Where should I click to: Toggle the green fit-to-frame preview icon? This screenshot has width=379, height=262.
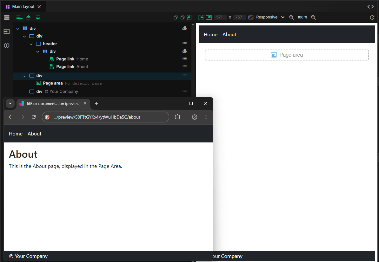(x=209, y=17)
